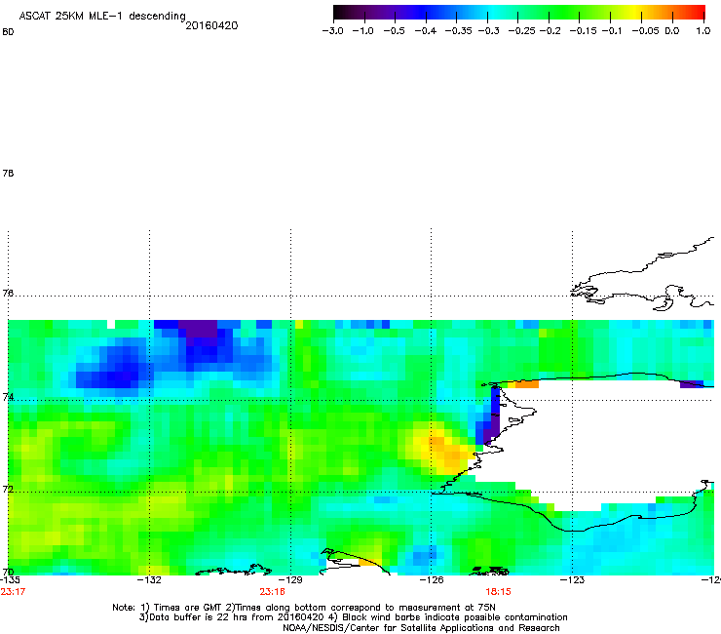Click the -3.0 color scale label
This screenshot has height=634, width=721.
pos(333,31)
